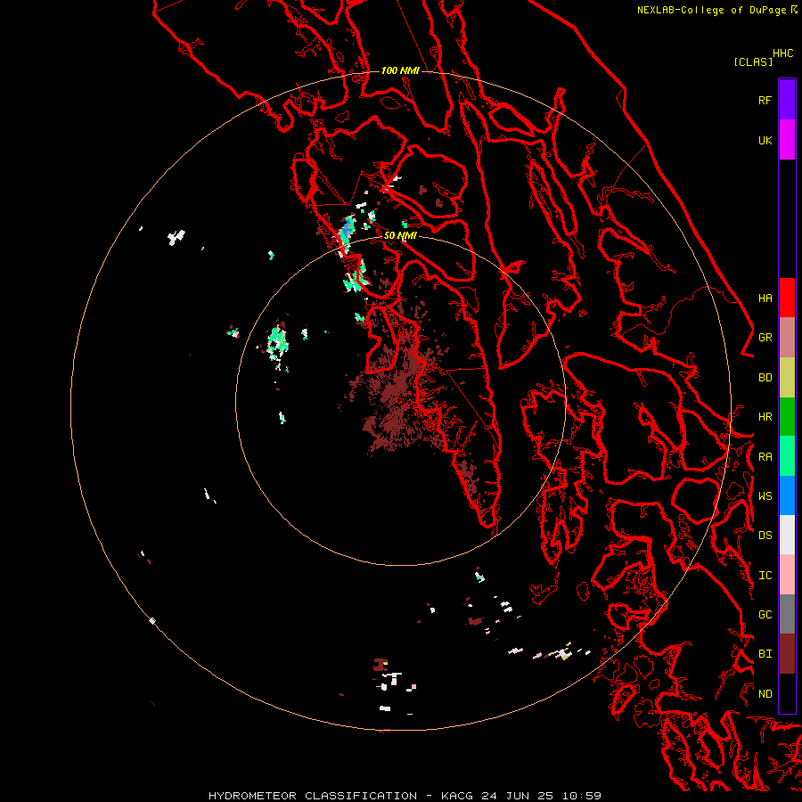Click the RF purple legend swatch

[x=787, y=100]
